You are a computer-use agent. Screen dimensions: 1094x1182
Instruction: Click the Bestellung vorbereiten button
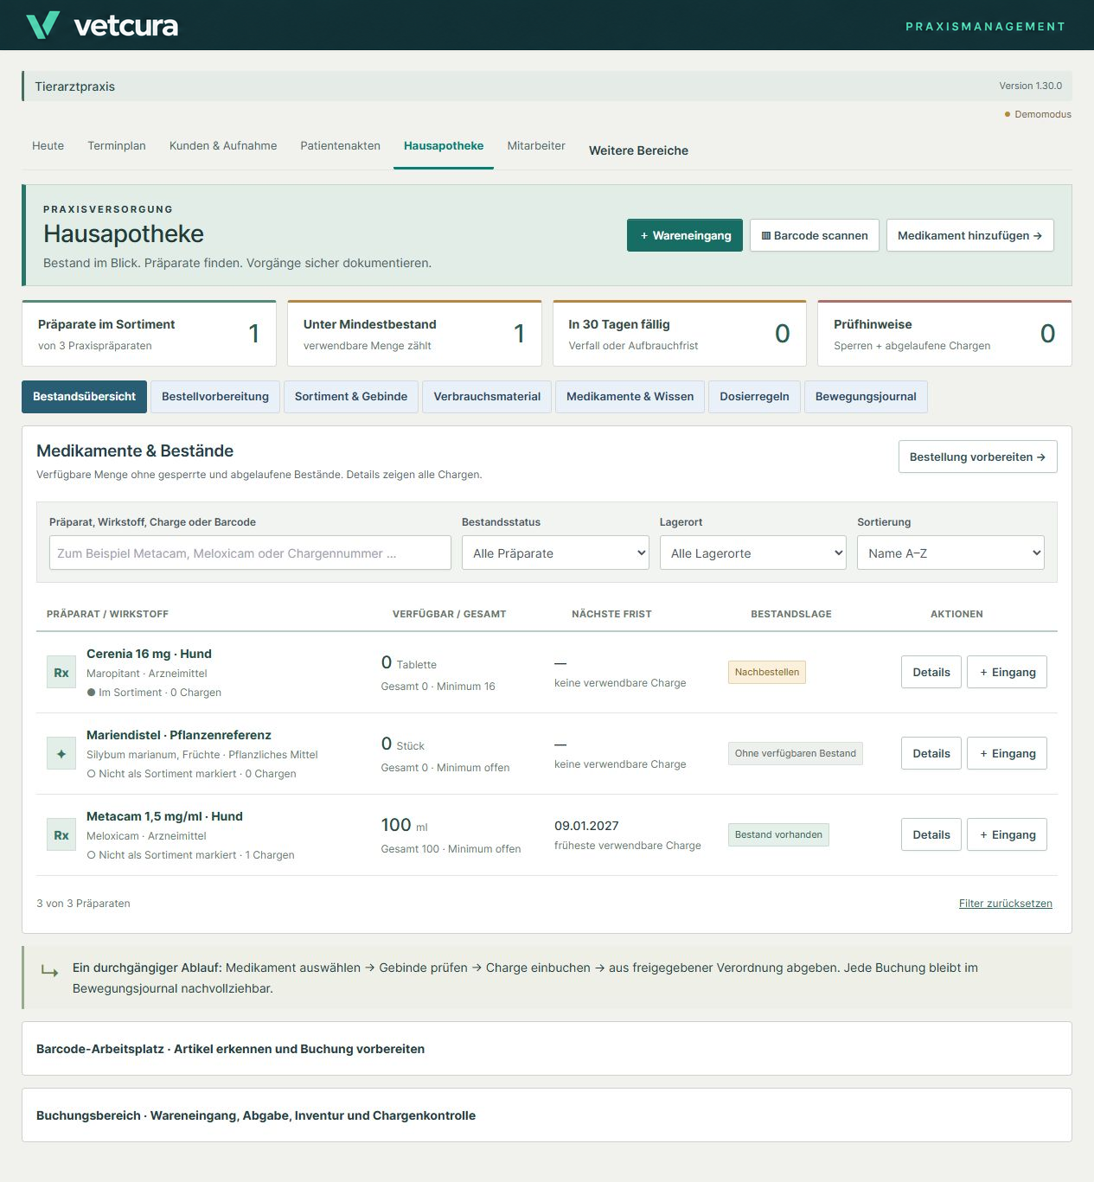977,457
